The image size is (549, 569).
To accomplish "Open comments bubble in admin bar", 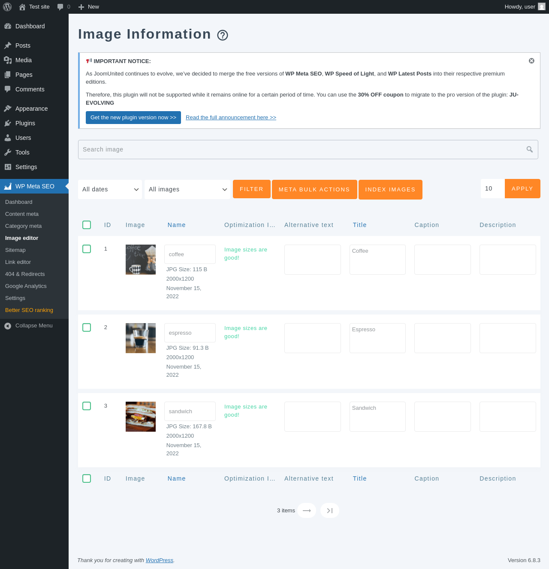I will (x=63, y=7).
